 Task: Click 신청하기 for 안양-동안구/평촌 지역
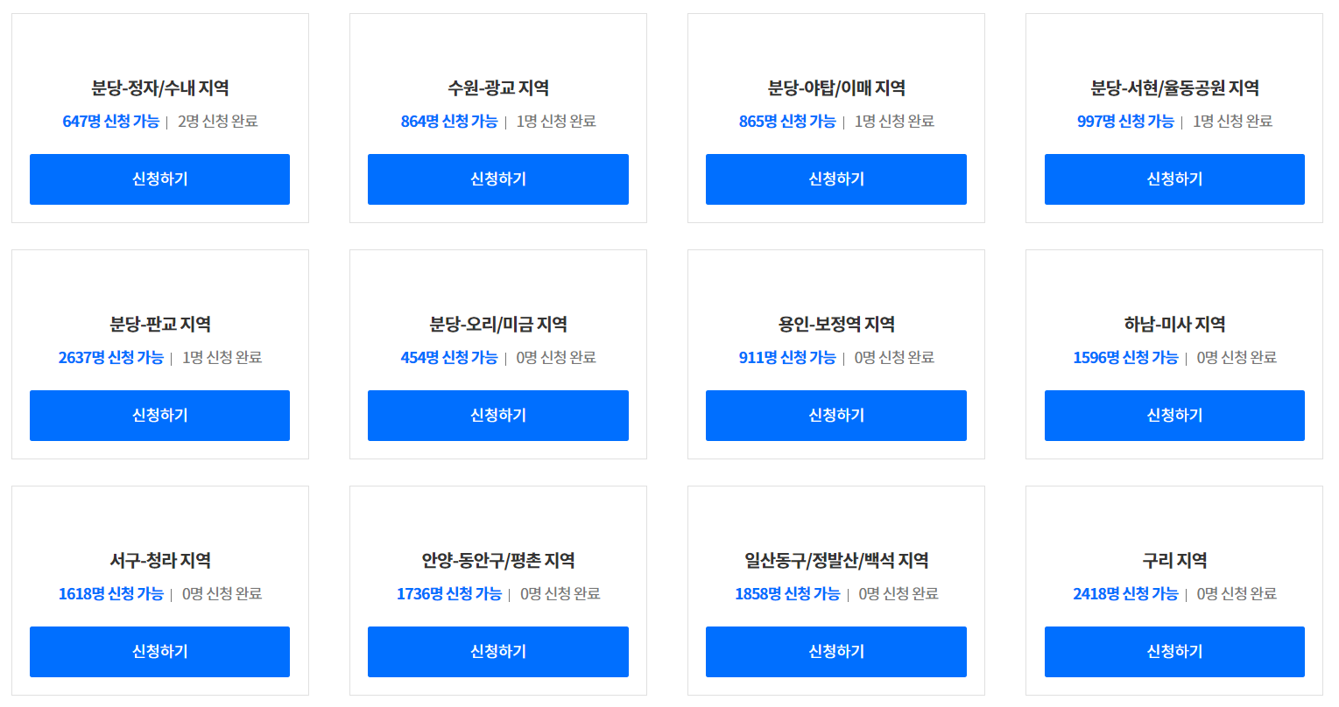pyautogui.click(x=497, y=652)
